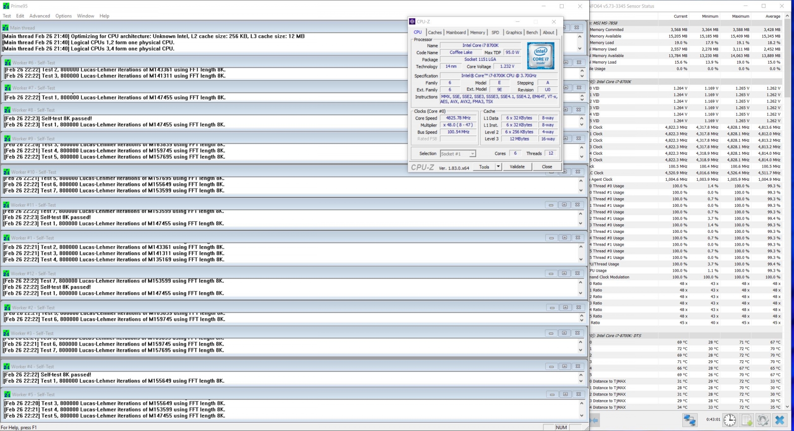Click the HWiNFO vertical scrollbar down arrow
The height and width of the screenshot is (431, 794).
pos(787,407)
